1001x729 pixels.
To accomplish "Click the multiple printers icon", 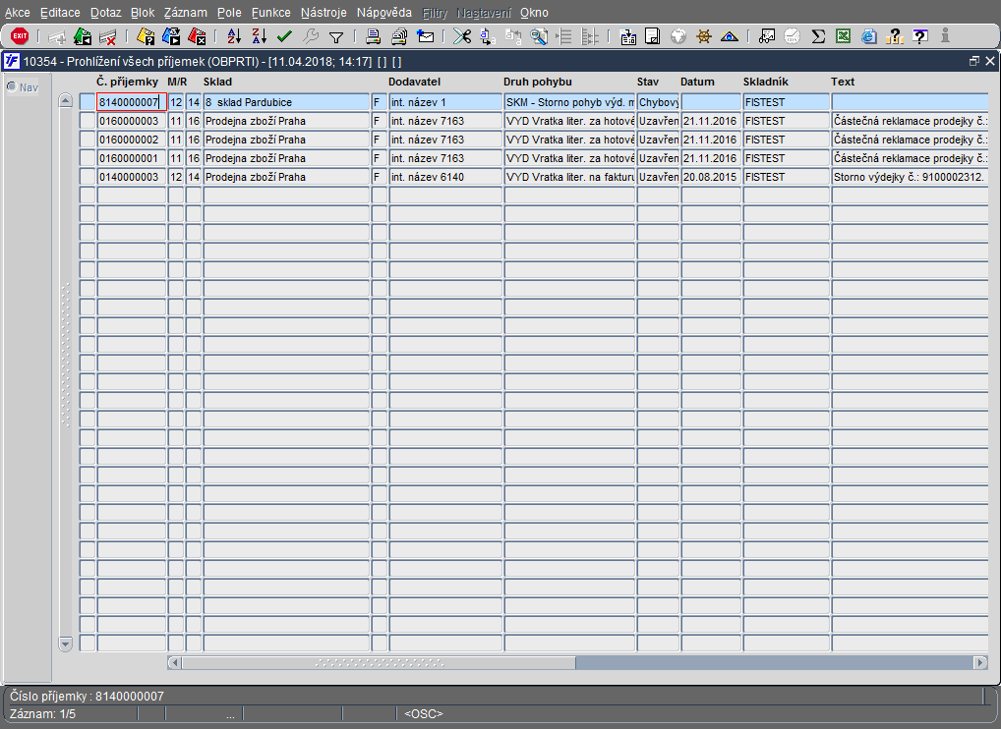I will (399, 36).
